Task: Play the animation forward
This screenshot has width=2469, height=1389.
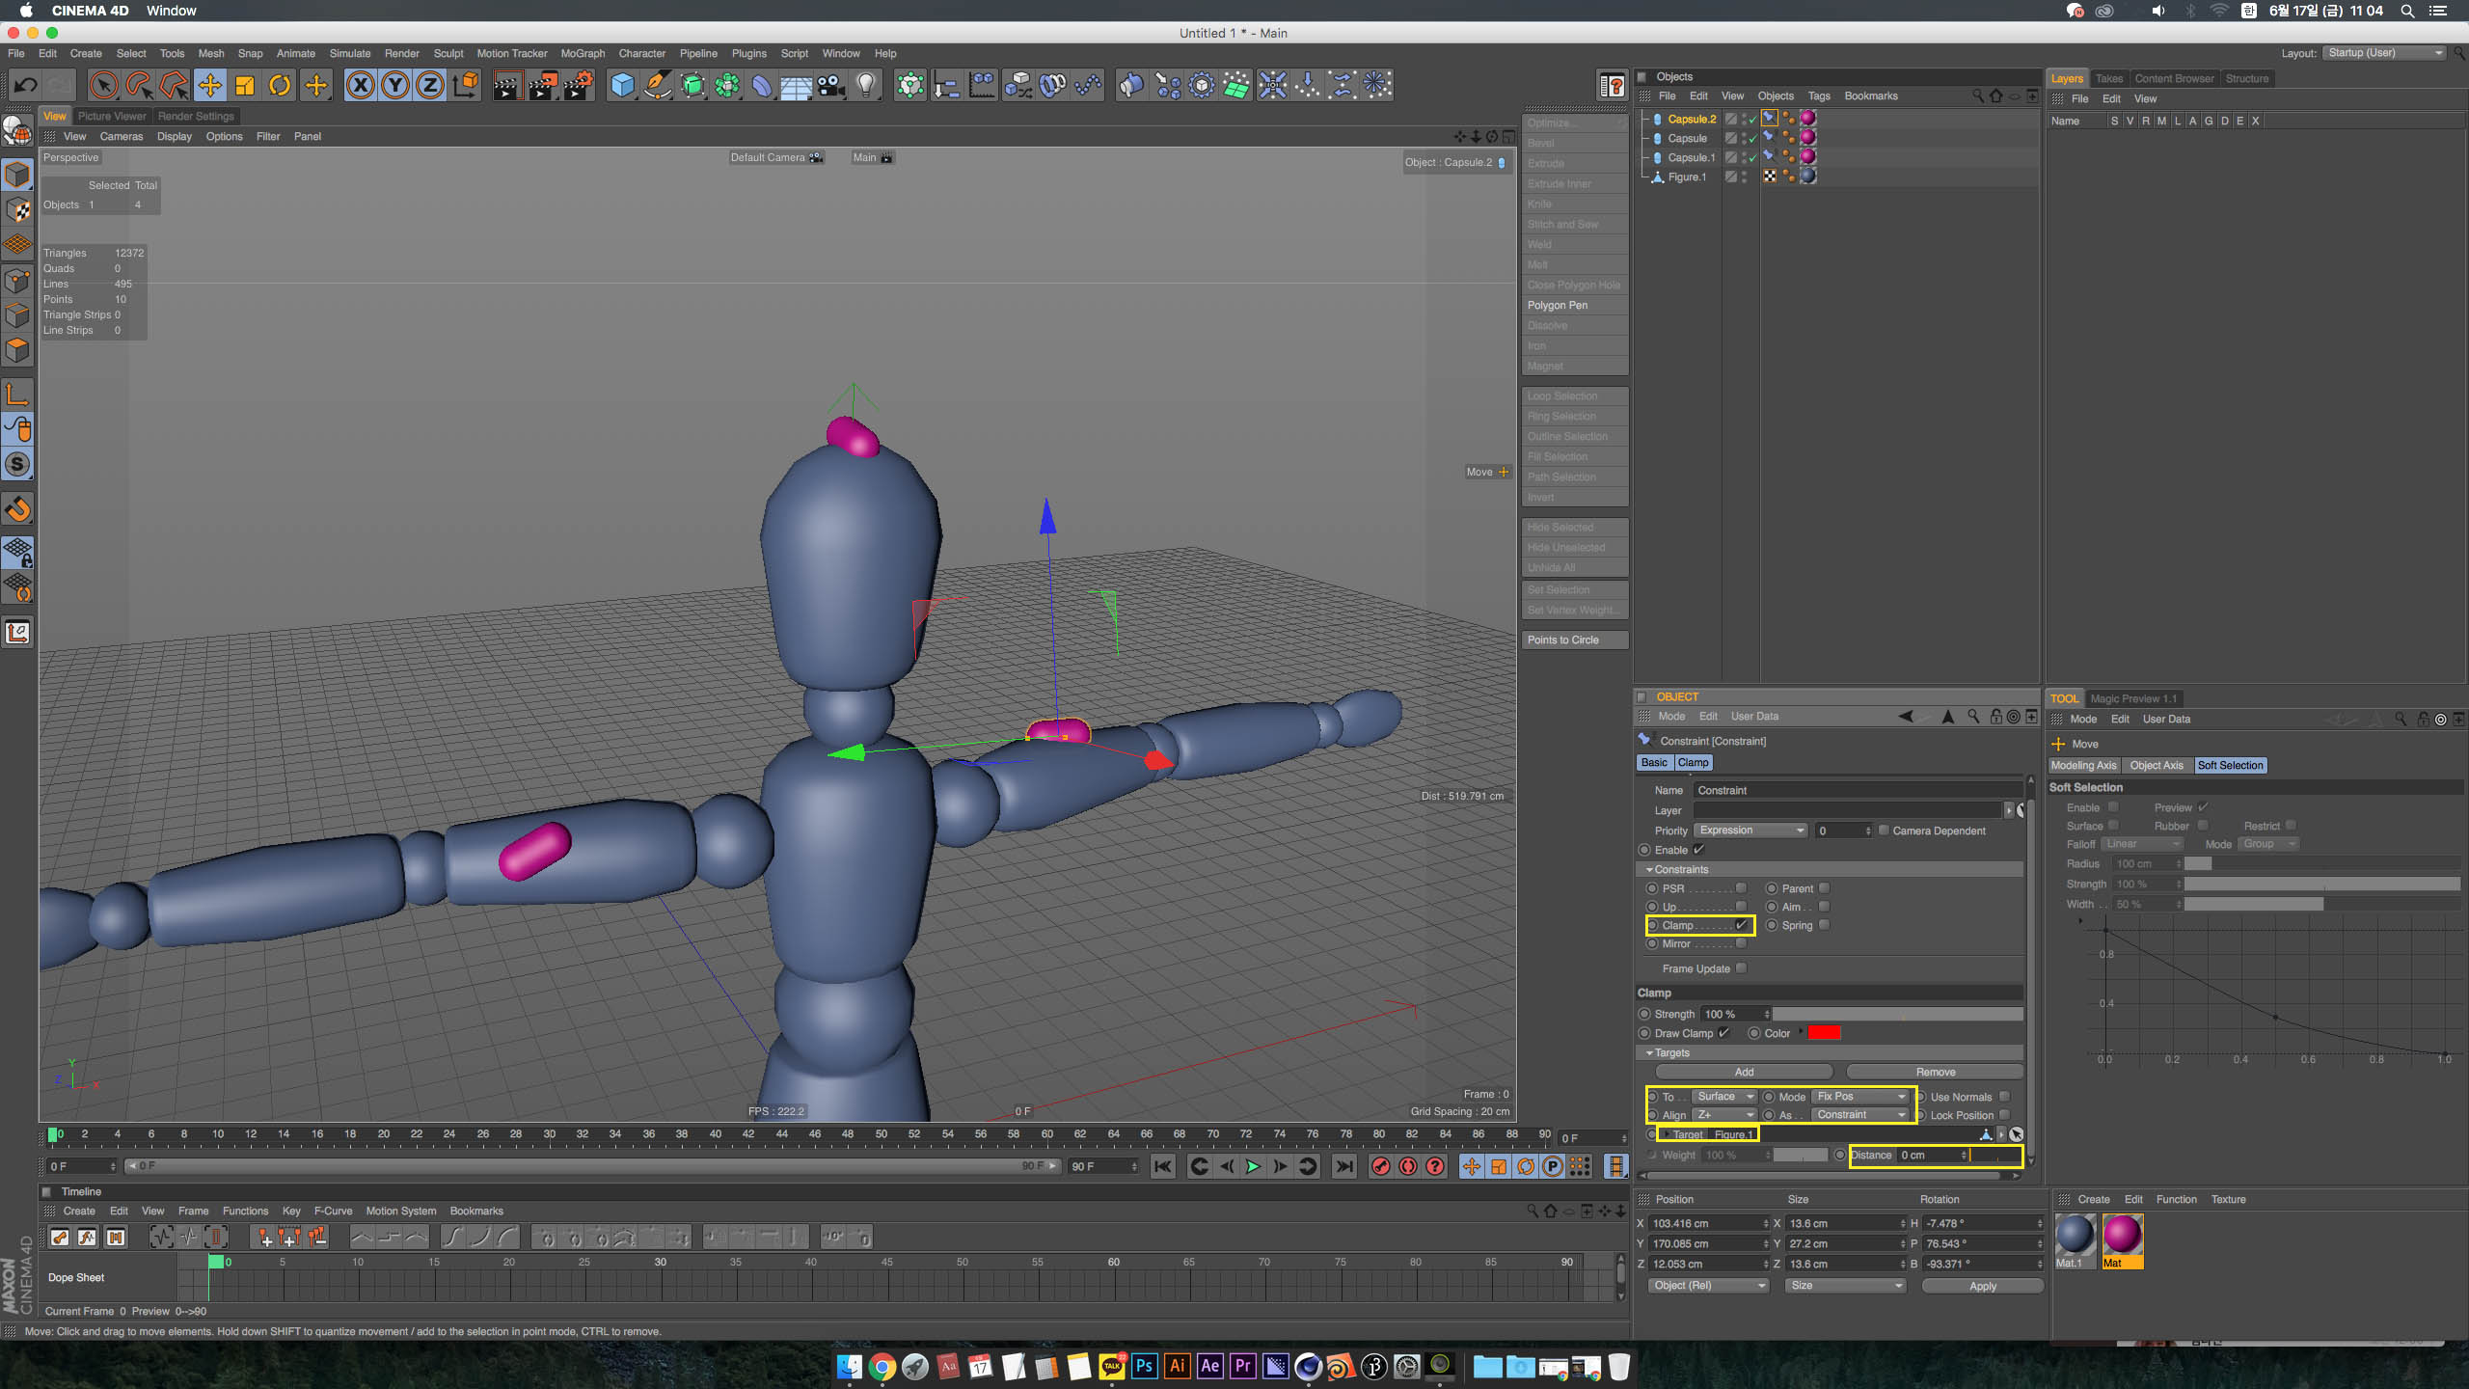Action: [x=1253, y=1167]
